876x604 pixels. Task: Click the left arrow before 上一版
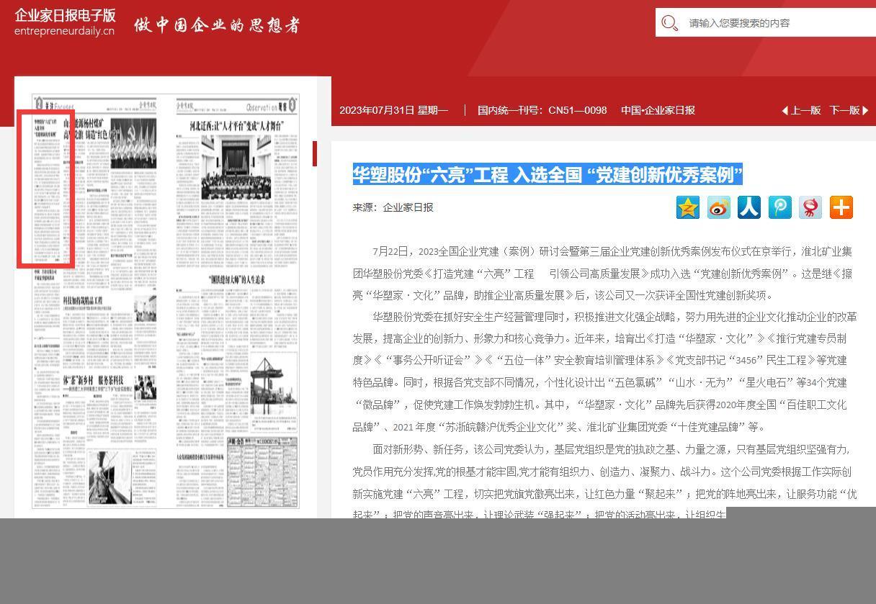(785, 111)
